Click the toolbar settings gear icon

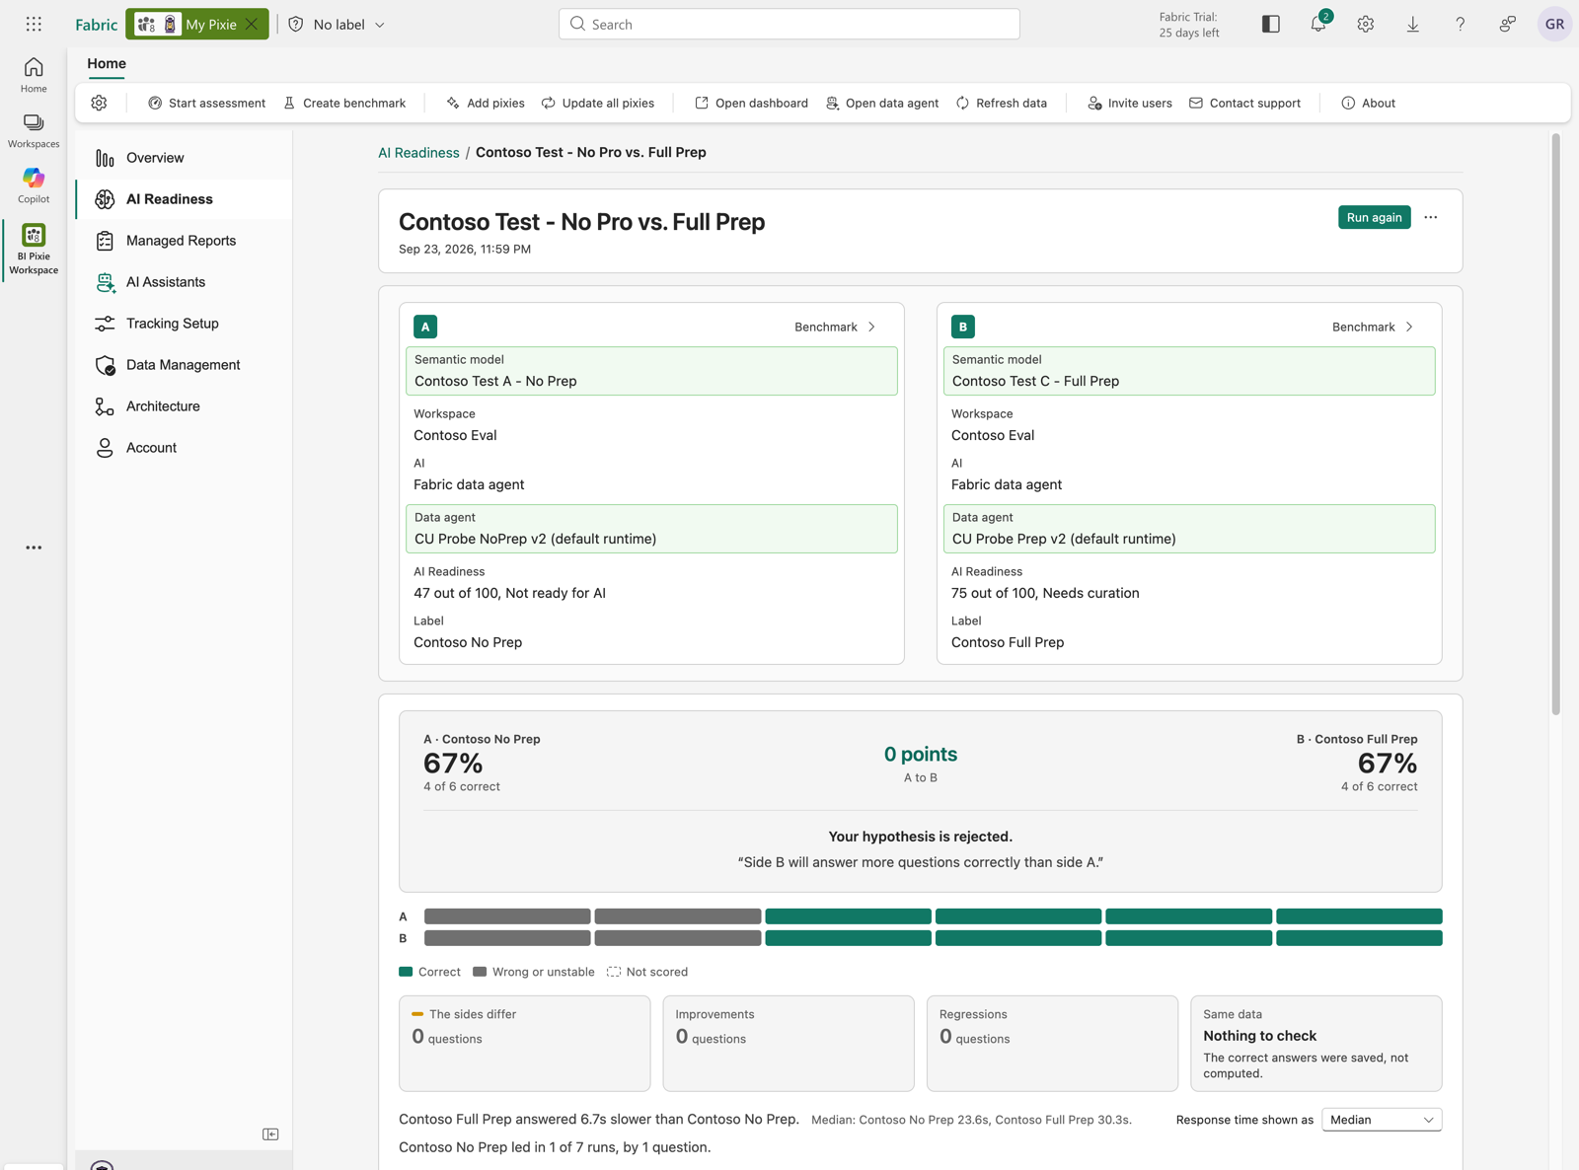99,103
